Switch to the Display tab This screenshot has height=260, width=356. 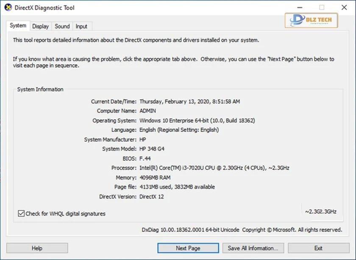(40, 26)
